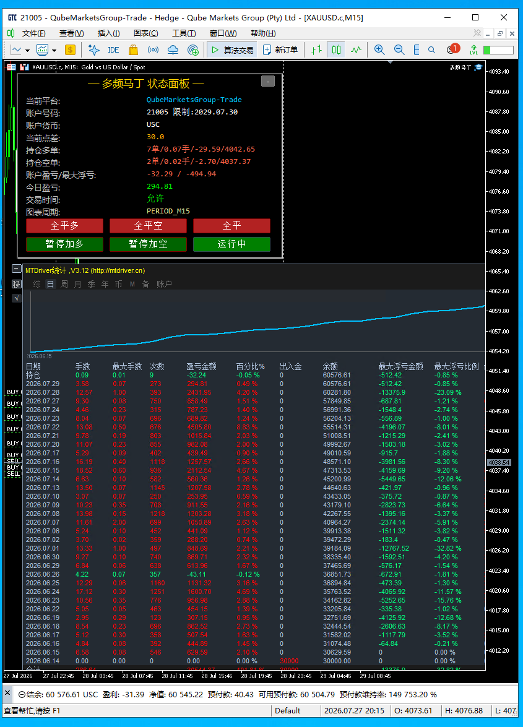This screenshot has width=523, height=727.
Task: Select the 周 weekly statistics tab
Action: point(64,284)
